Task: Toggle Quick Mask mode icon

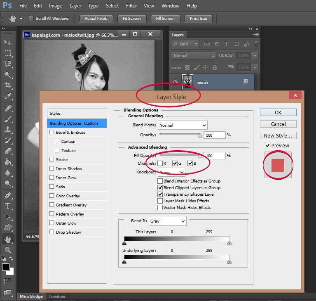Action: 8,282
